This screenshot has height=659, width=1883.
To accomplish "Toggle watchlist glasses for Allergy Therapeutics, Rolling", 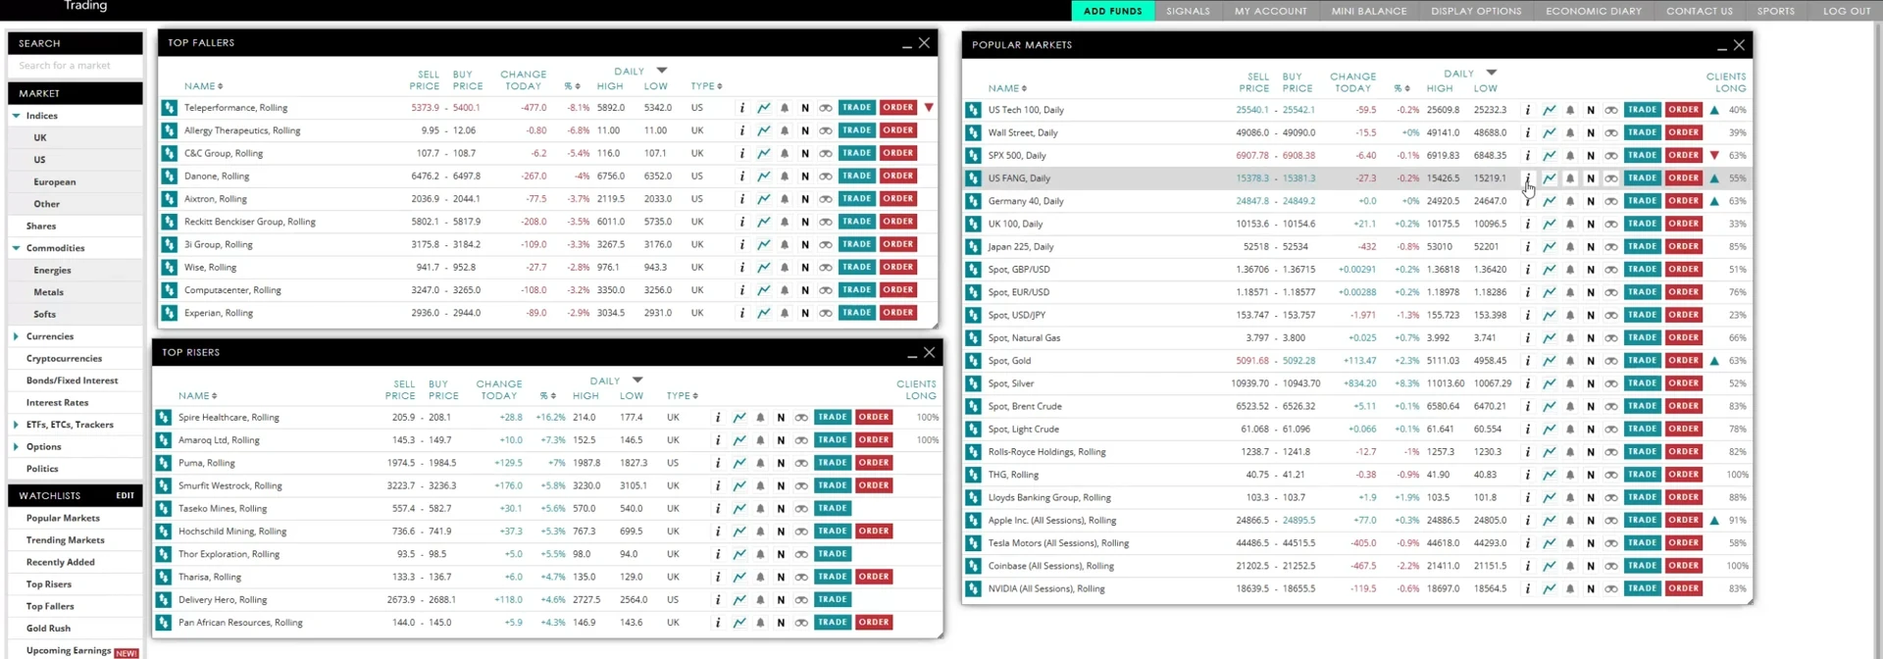I will [x=826, y=130].
